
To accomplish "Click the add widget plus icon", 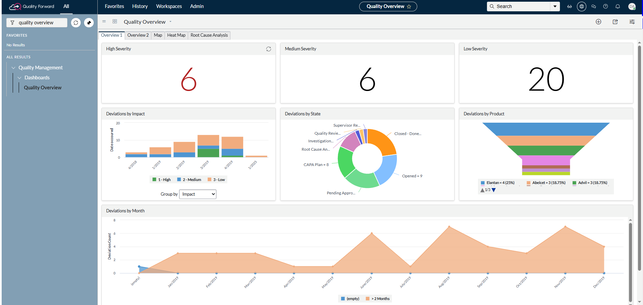I will (x=598, y=22).
